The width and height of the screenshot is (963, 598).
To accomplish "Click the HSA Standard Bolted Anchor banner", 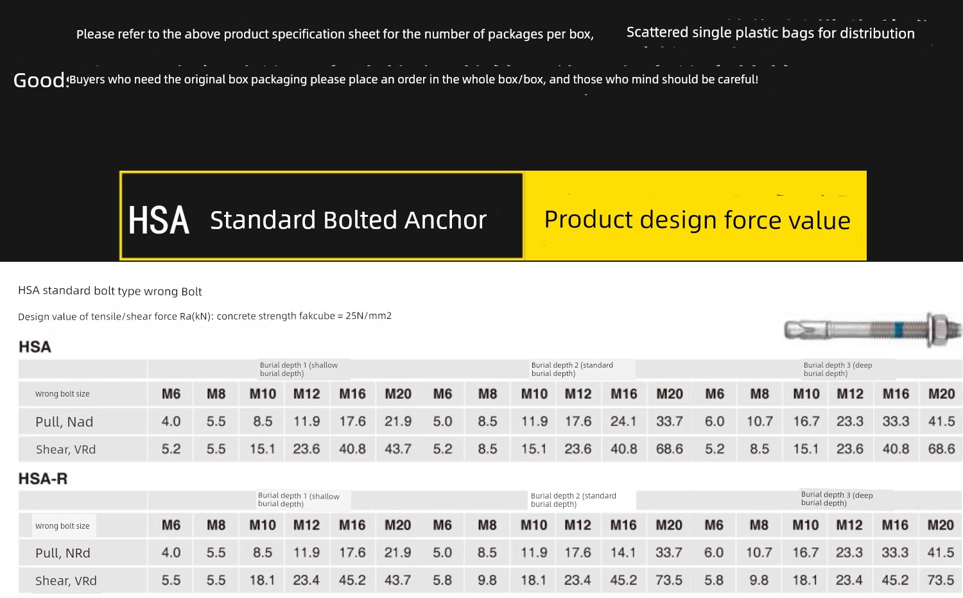I will [322, 216].
